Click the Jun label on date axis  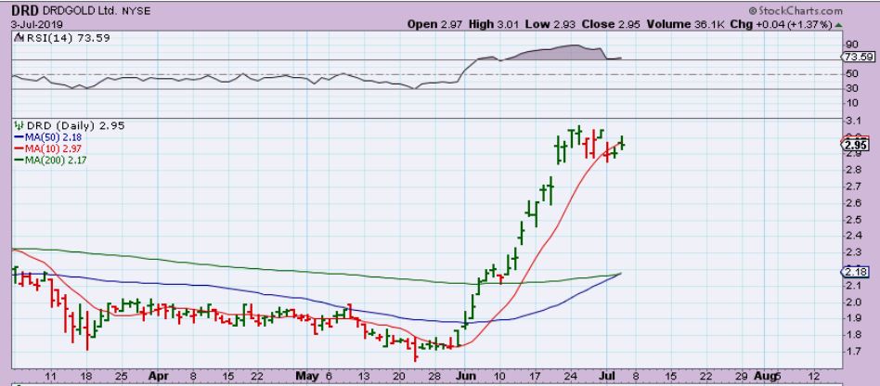pos(465,376)
